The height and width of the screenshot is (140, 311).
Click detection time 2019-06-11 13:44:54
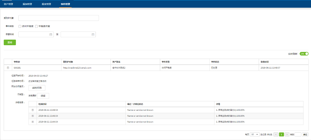(x=48, y=122)
